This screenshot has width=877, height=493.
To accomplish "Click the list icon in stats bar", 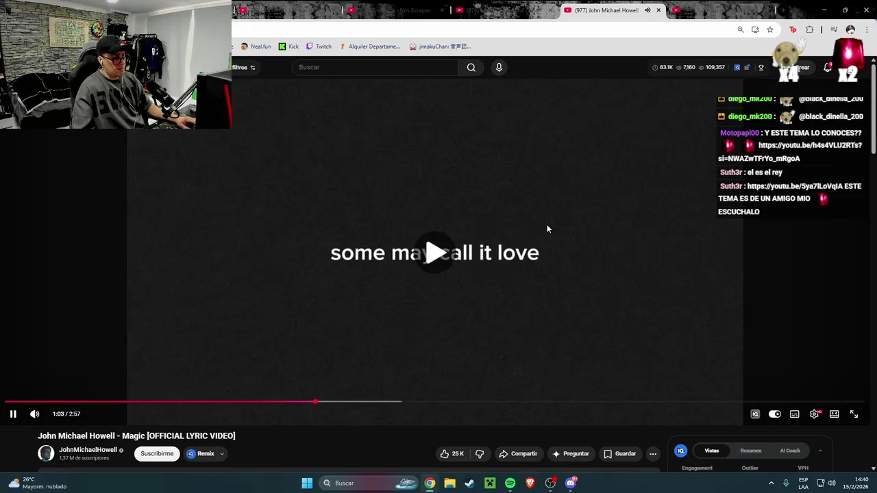I will pos(747,67).
